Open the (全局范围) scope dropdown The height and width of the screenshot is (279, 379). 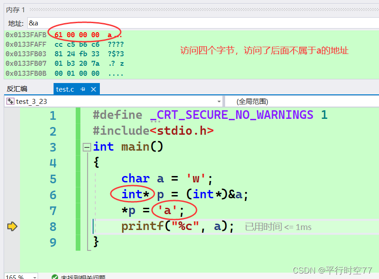pos(302,102)
